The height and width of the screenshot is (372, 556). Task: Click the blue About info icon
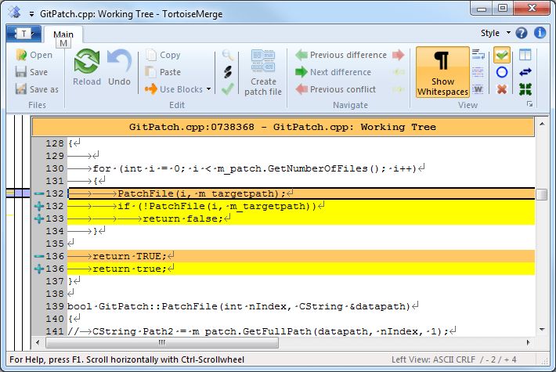[x=540, y=33]
